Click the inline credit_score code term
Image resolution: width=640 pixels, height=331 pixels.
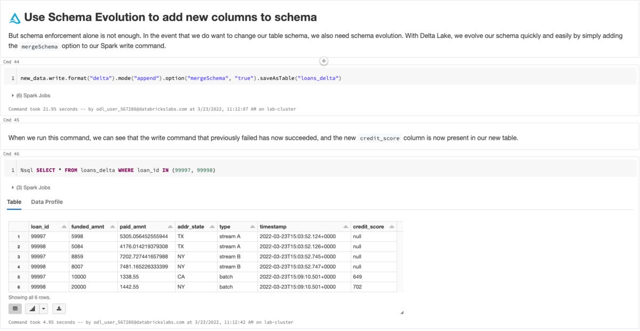[380, 138]
